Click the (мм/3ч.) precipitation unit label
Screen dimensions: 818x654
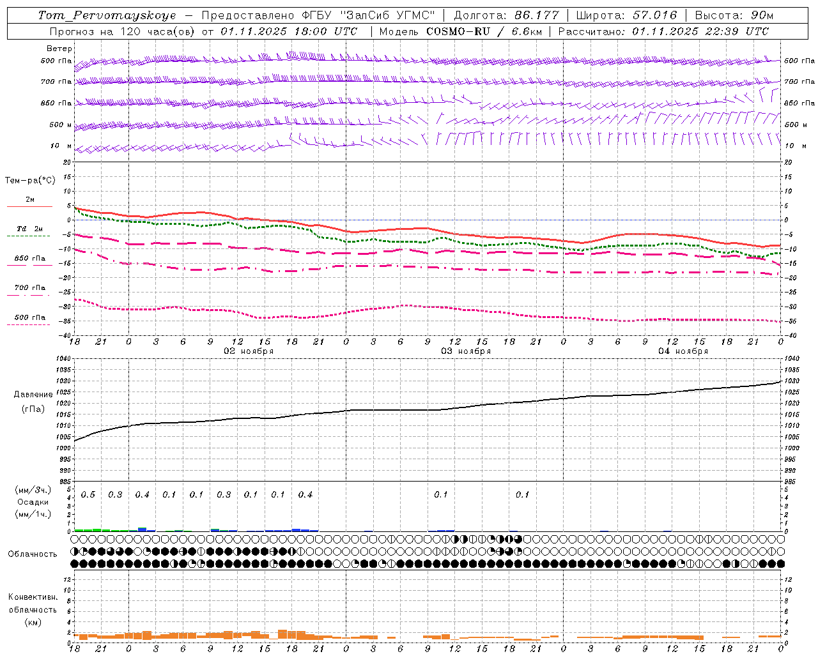tap(33, 490)
